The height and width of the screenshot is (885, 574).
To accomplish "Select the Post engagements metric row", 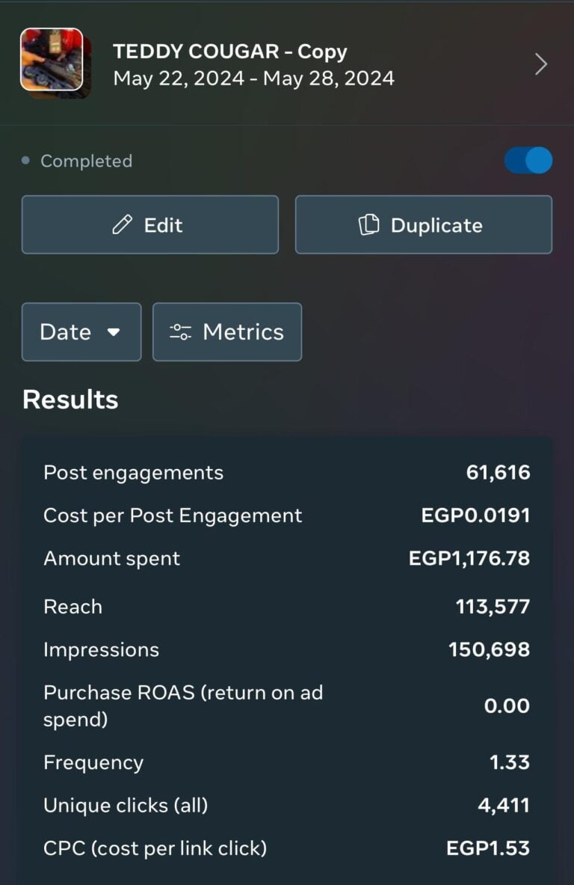I will point(286,473).
